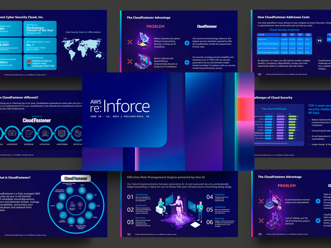This screenshot has height=248, width=331.
Task: Click the EDR icon in the CloudFastener wheel
Action: point(92,206)
